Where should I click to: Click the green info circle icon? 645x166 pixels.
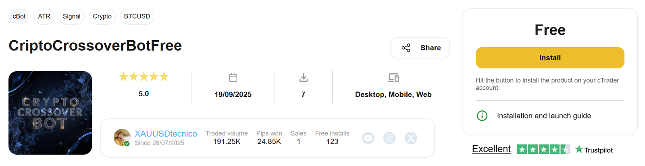(x=482, y=116)
